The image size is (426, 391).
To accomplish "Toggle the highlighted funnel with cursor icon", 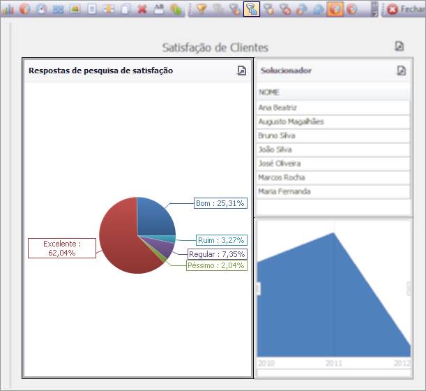I will (252, 9).
